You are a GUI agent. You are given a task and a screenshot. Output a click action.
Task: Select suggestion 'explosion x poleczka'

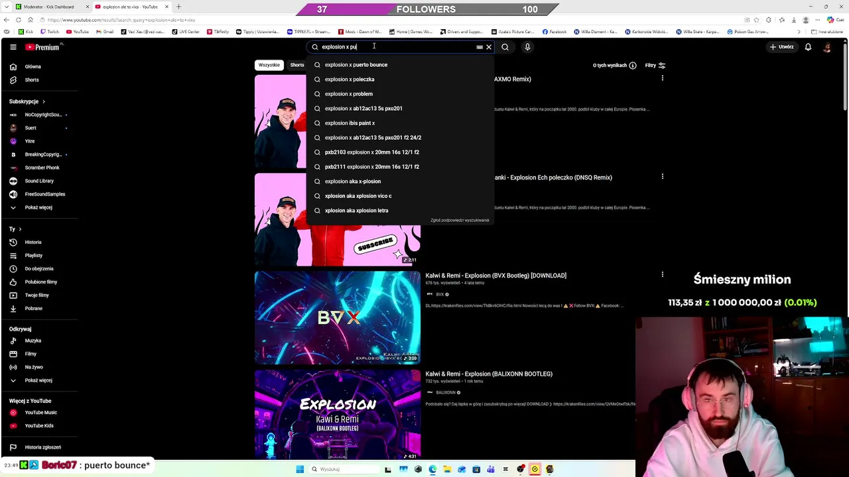coord(401,79)
